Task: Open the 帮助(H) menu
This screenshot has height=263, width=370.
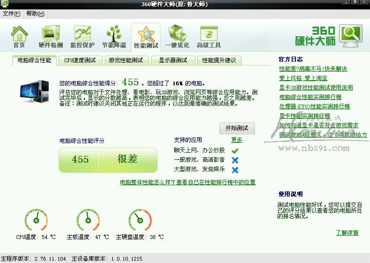Action: tap(35, 14)
